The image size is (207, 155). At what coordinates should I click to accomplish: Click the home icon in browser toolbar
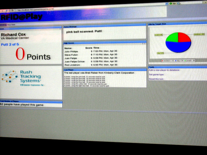12,10
